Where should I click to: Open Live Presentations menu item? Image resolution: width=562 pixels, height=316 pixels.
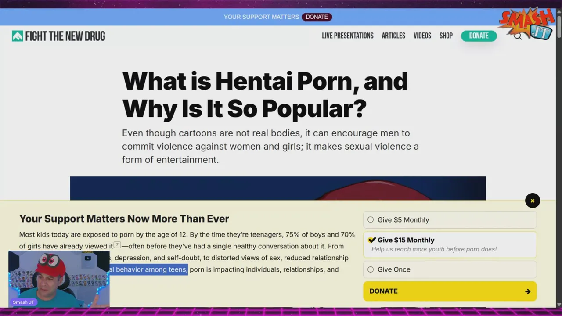348,36
